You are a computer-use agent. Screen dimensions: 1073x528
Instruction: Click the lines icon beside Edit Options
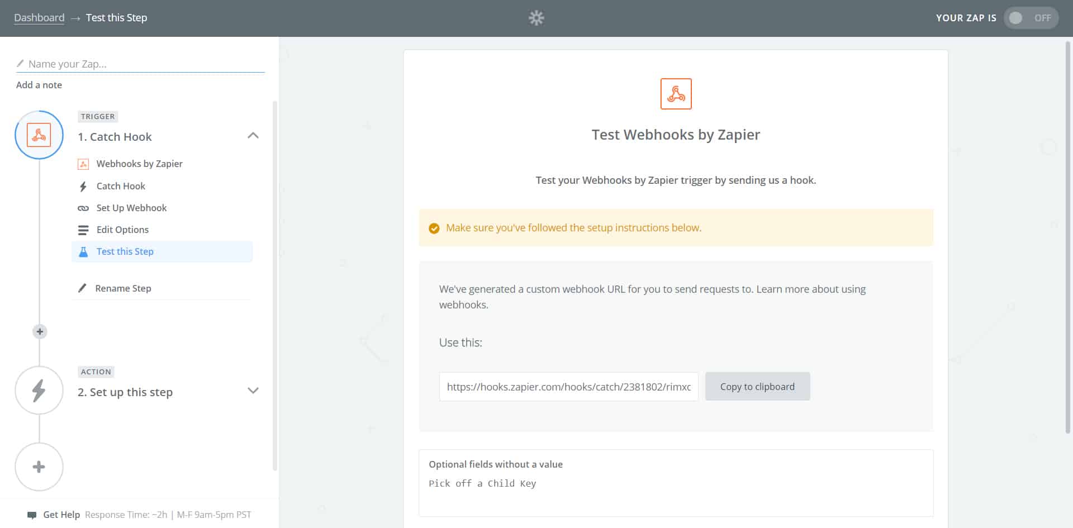click(x=83, y=230)
